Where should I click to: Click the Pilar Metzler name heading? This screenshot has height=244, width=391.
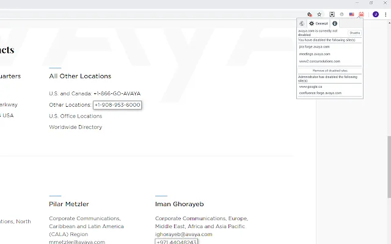tap(69, 204)
